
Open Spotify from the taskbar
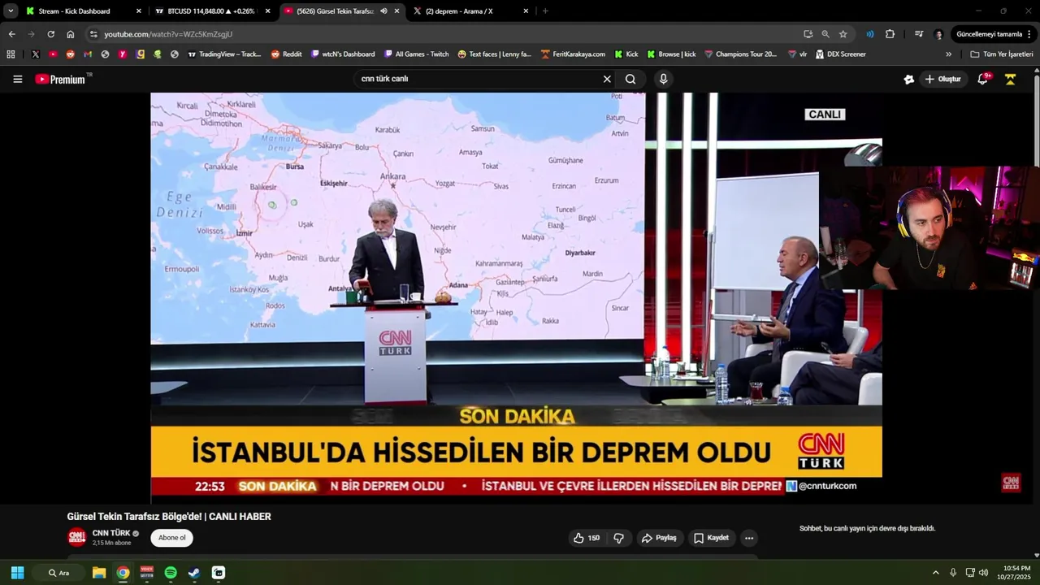pos(171,573)
